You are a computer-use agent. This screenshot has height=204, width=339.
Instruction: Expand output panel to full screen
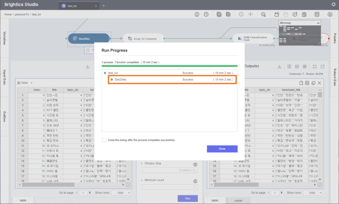[x=315, y=67]
